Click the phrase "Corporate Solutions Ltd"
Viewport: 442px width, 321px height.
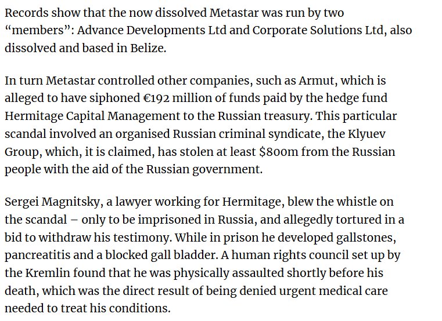coord(318,30)
